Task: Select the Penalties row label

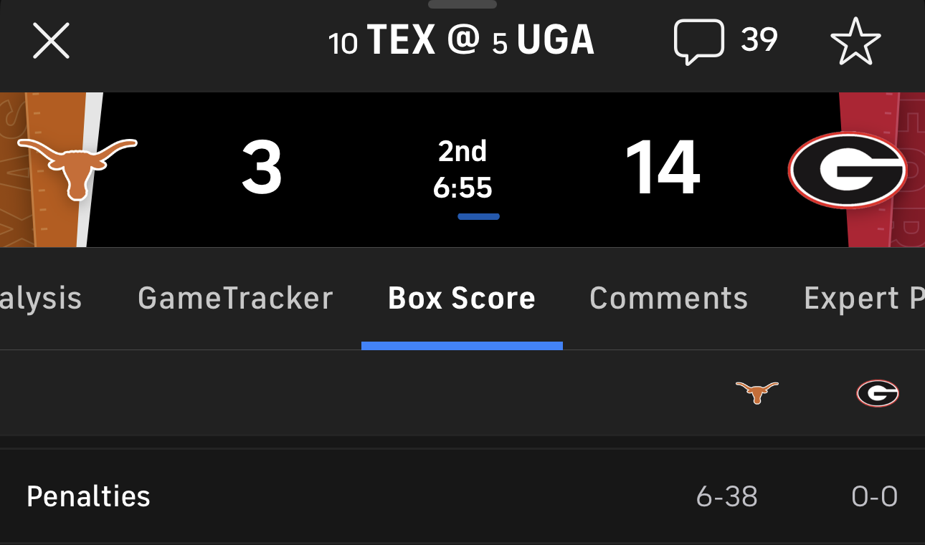Action: (88, 496)
